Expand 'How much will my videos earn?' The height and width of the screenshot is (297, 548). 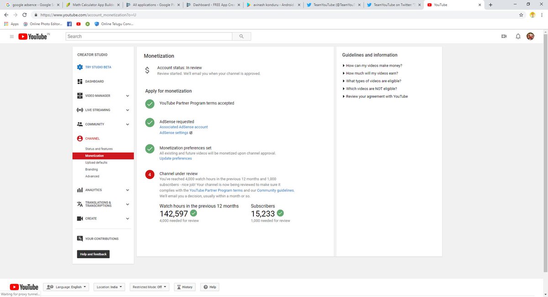[371, 74]
